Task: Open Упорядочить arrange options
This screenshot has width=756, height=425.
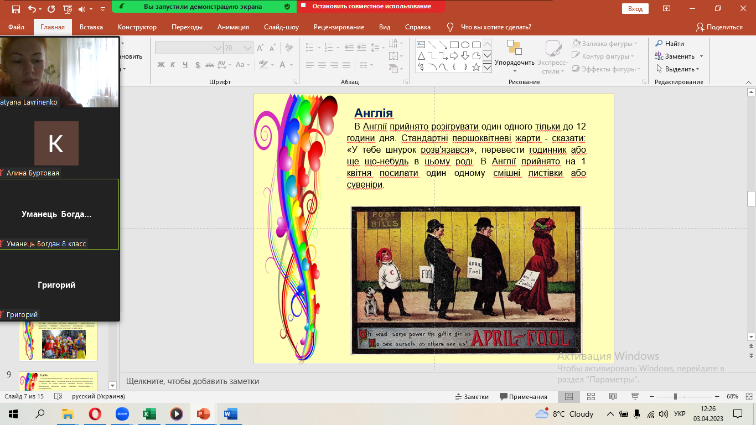Action: click(515, 57)
